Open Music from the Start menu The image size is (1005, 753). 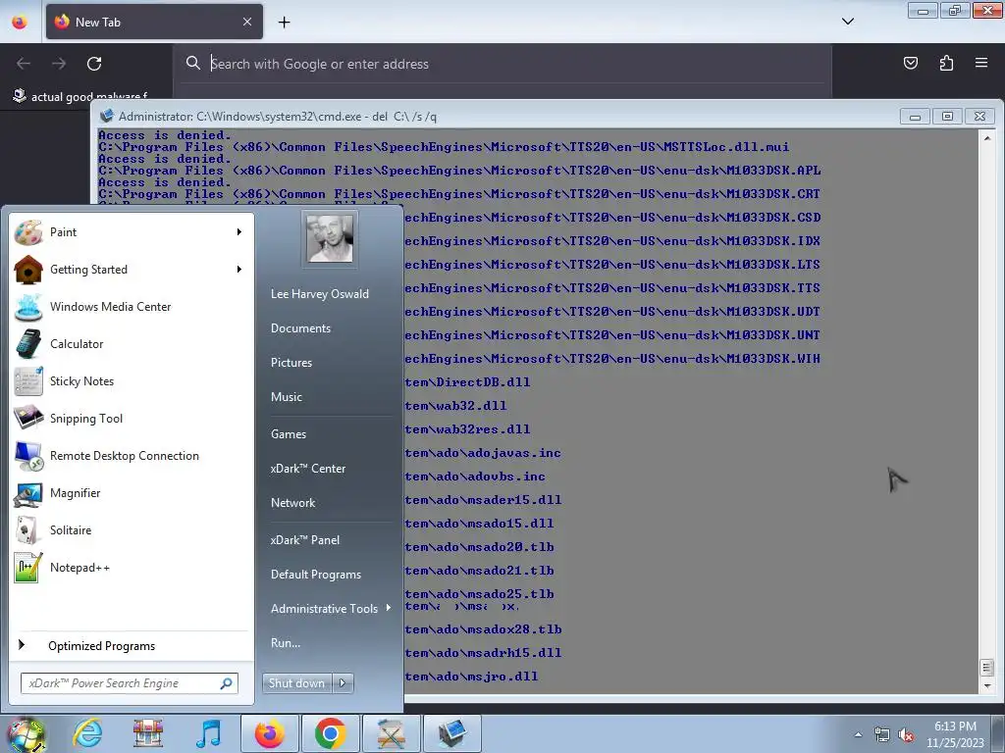pyautogui.click(x=287, y=397)
